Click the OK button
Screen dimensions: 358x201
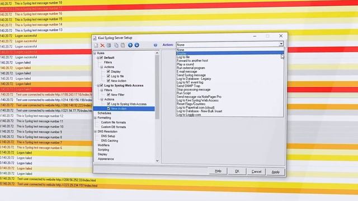[237, 171]
